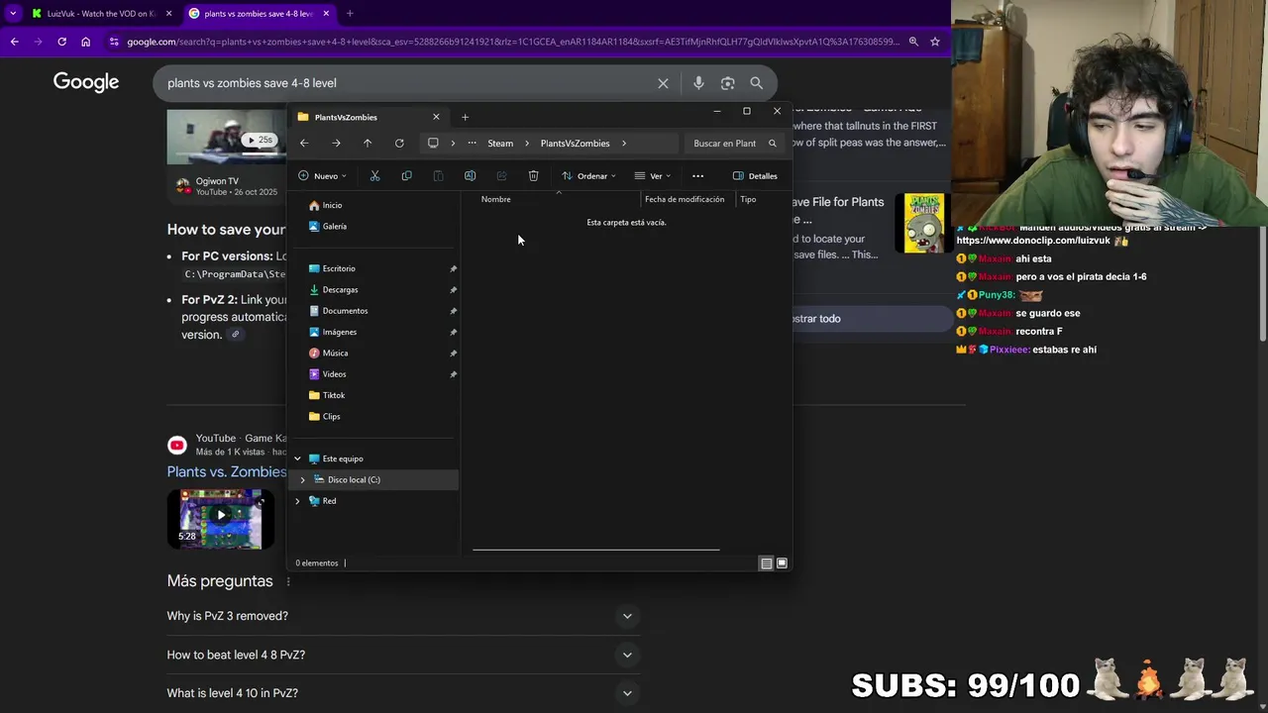Switch to the LuizVuk VOD browser tab

[99, 14]
